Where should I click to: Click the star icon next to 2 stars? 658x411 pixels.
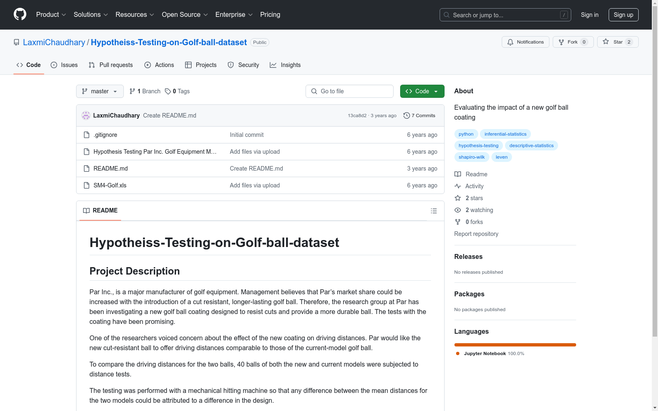pyautogui.click(x=458, y=198)
